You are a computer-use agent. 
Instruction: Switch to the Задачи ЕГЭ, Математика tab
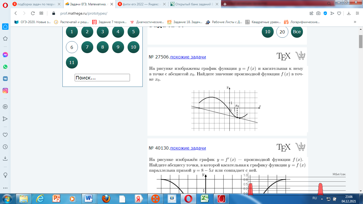89,4
